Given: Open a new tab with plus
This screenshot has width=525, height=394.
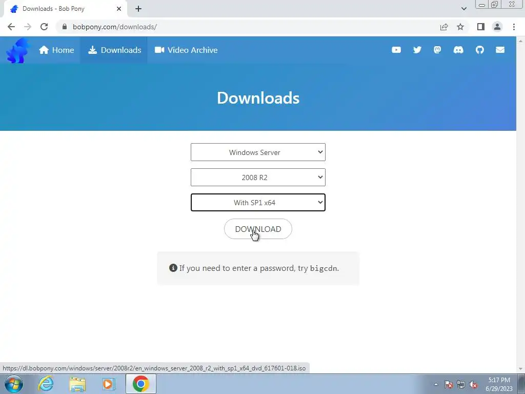Looking at the screenshot, I should coord(138,9).
